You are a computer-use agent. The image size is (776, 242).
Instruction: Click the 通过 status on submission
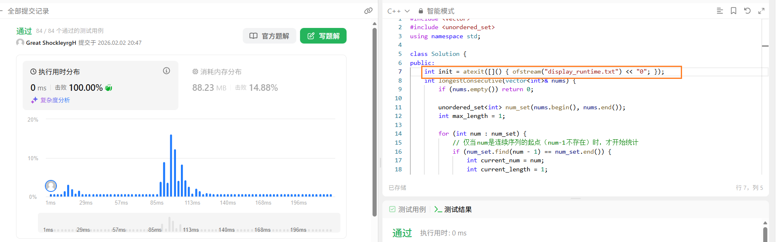click(24, 31)
